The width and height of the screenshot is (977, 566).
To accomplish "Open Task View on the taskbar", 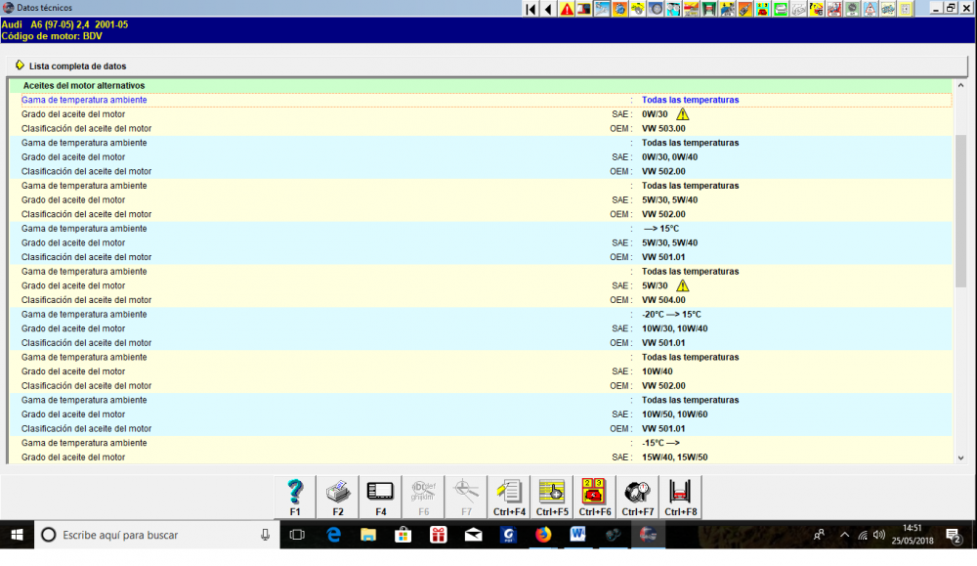I will [x=297, y=535].
